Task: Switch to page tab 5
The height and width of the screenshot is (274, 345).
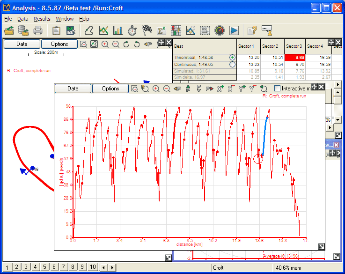Action: point(44,267)
